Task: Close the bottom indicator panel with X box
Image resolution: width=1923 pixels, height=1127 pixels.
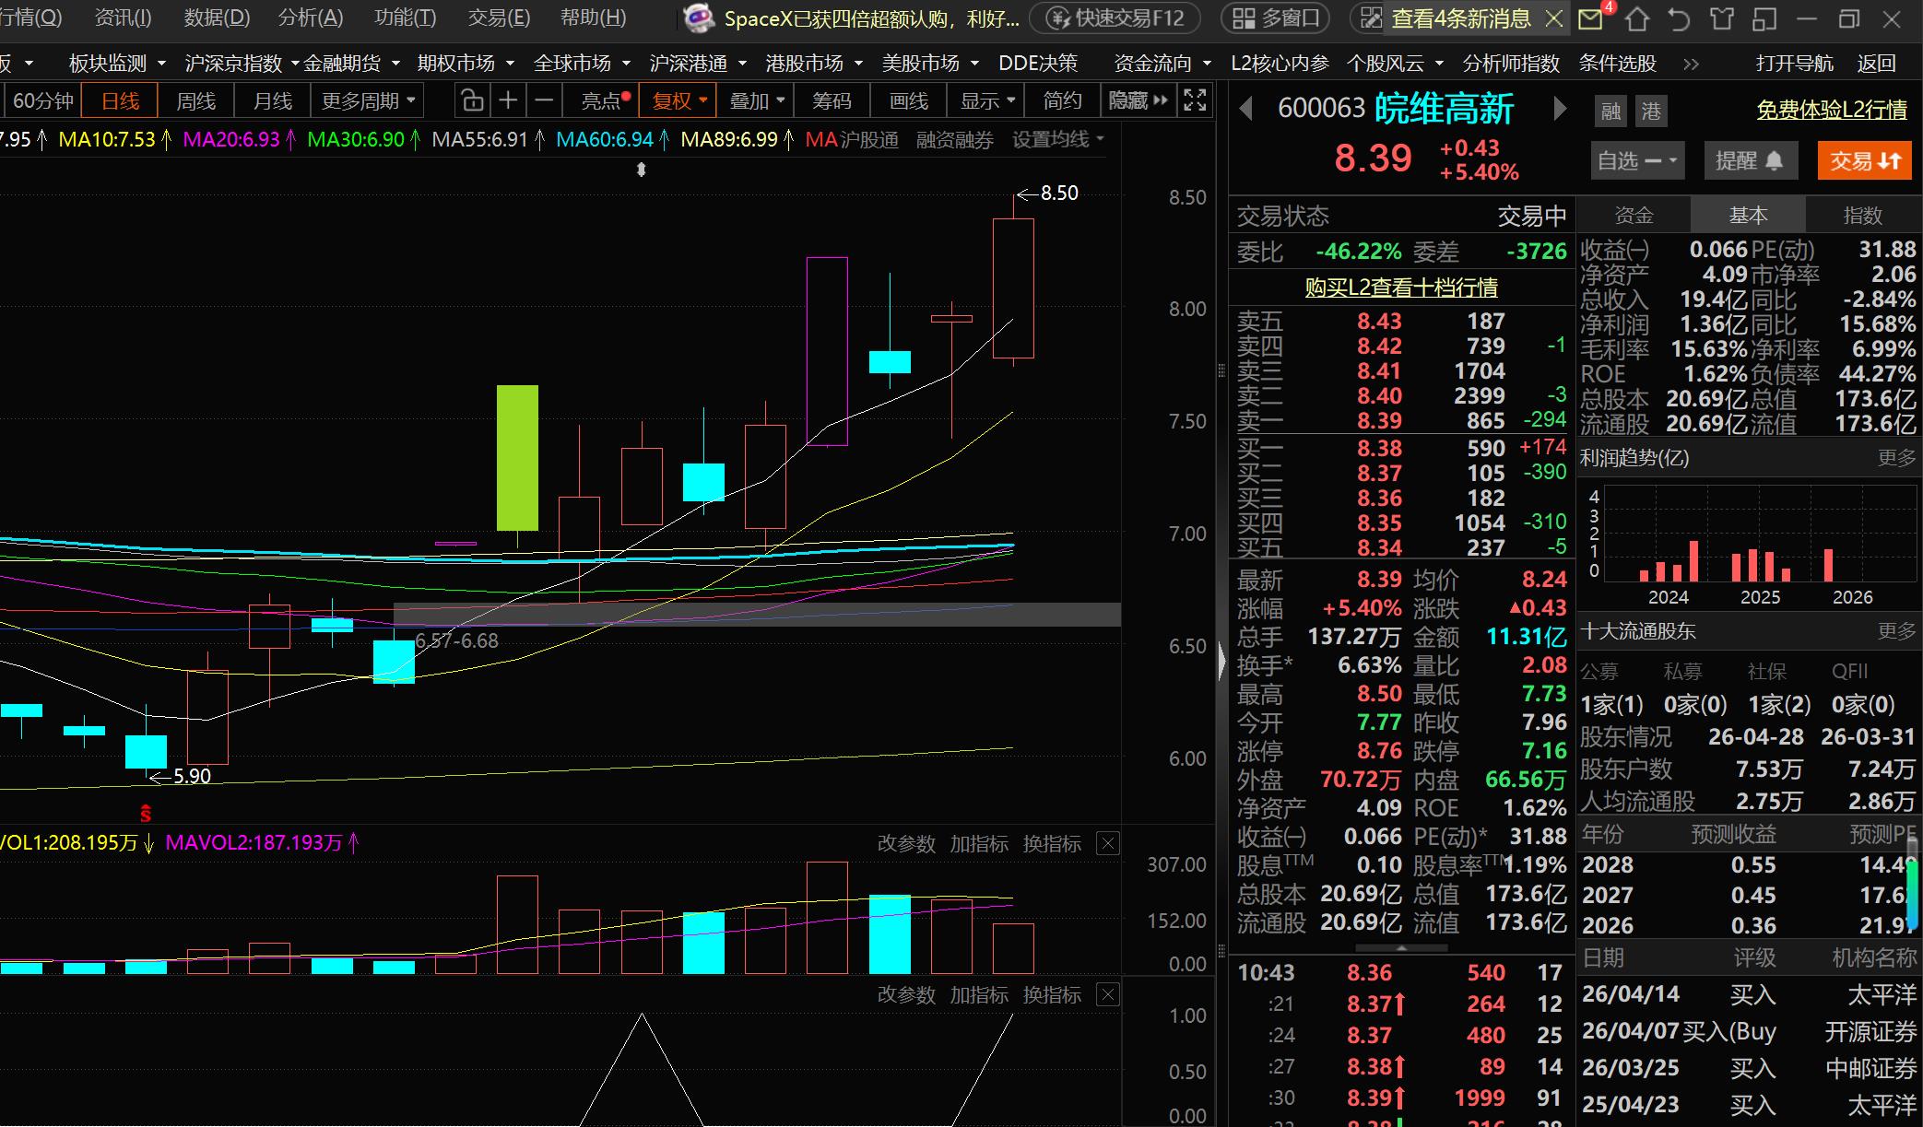Action: 1108,994
